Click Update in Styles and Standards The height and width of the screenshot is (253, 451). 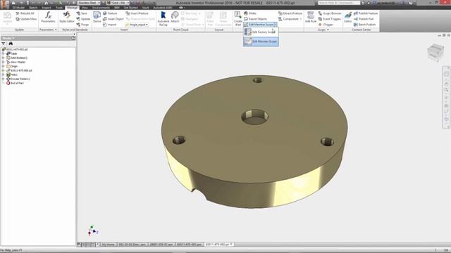click(83, 19)
